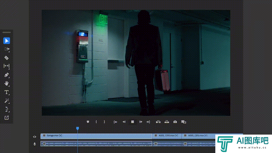Image resolution: width=272 pixels, height=153 pixels.
Task: Go to Out point
Action: point(148,122)
